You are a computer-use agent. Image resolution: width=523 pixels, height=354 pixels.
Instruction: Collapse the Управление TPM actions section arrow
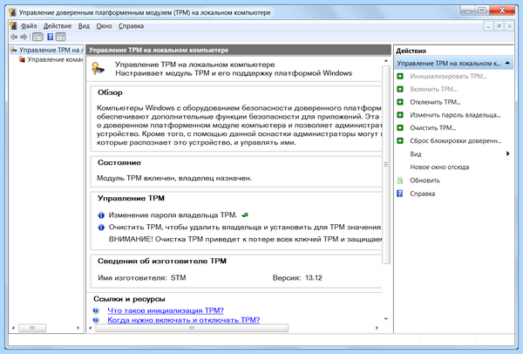tap(507, 63)
